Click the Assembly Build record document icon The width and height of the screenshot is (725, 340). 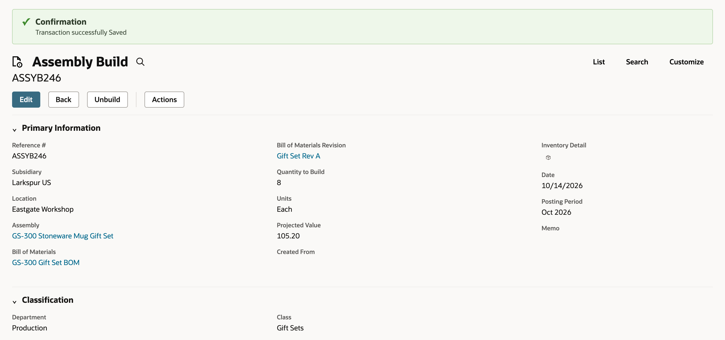(x=17, y=62)
